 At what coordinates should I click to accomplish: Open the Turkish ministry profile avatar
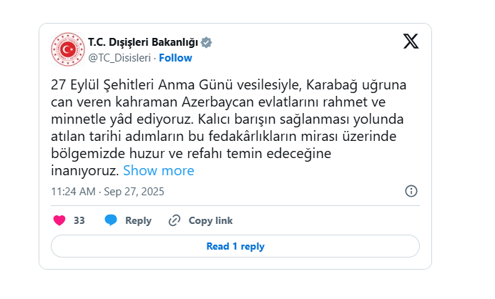[x=68, y=49]
